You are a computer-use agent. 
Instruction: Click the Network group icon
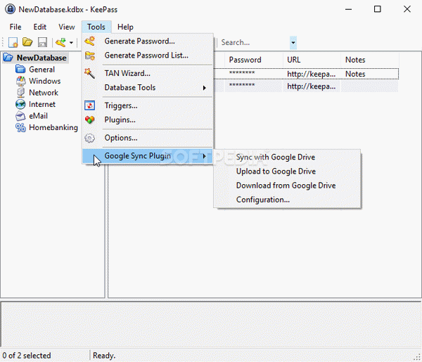point(20,93)
